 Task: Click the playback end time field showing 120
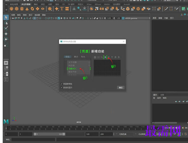92,134
